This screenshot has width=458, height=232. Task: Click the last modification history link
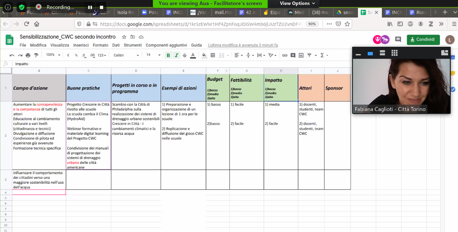243,45
